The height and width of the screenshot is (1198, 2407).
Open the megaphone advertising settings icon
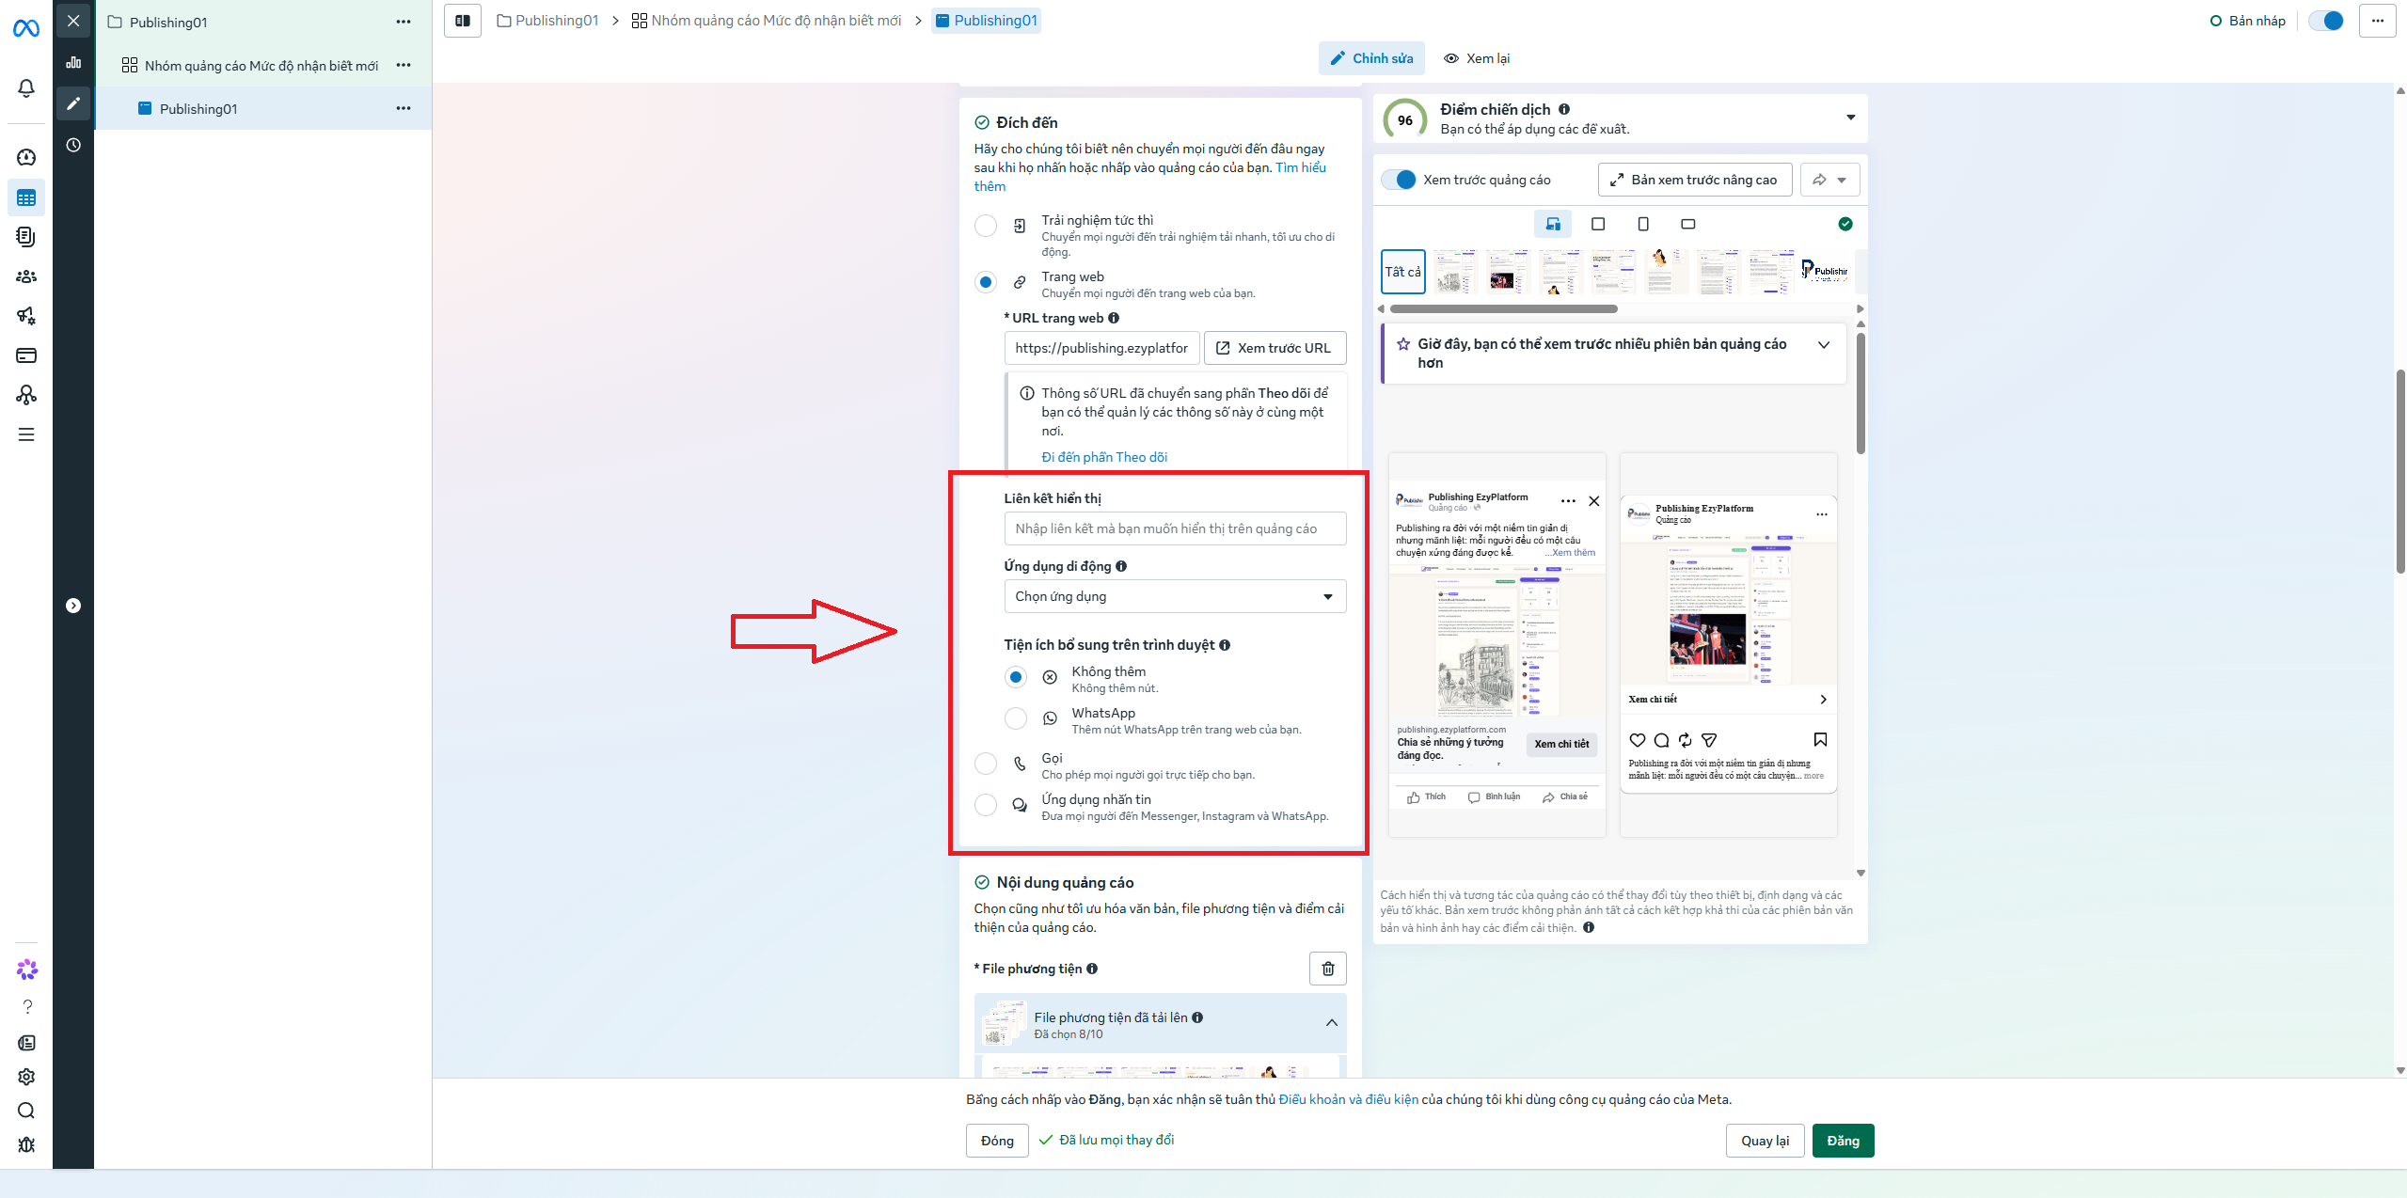pyautogui.click(x=26, y=316)
